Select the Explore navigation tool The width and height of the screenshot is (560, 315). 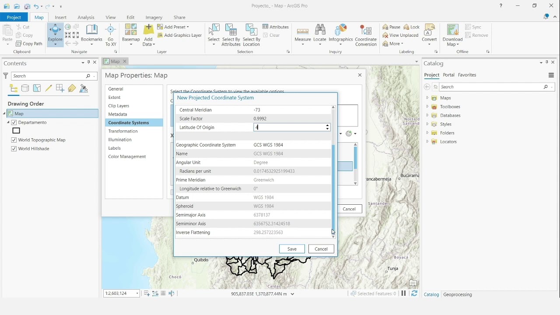55,34
